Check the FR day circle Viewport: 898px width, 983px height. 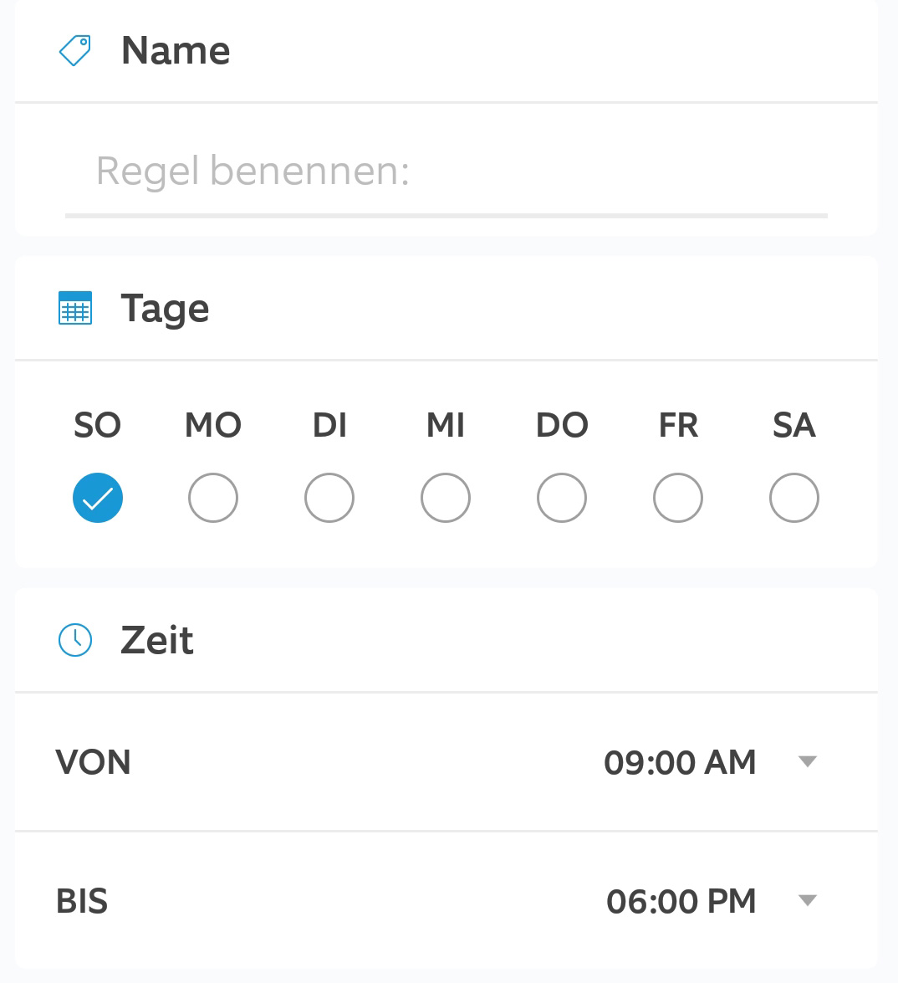coord(678,498)
